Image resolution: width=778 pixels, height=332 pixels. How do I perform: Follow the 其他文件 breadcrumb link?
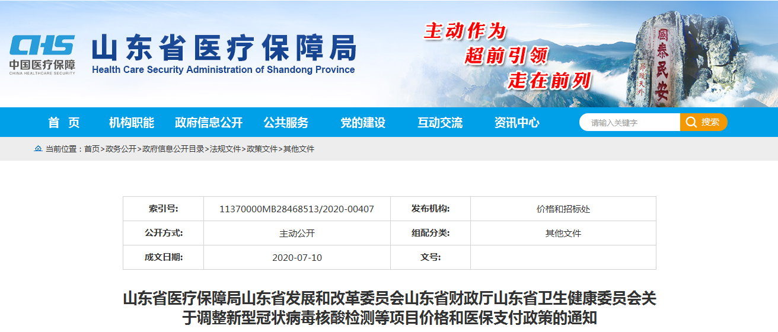[x=299, y=149]
